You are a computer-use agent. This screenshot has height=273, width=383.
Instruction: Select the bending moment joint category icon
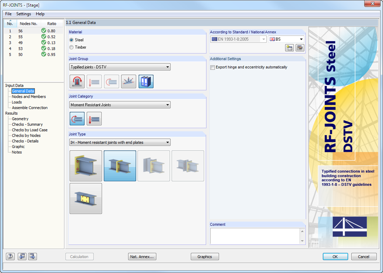tap(77, 119)
